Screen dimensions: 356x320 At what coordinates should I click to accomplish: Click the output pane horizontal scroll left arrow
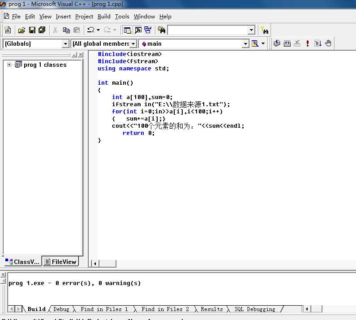[307, 309]
